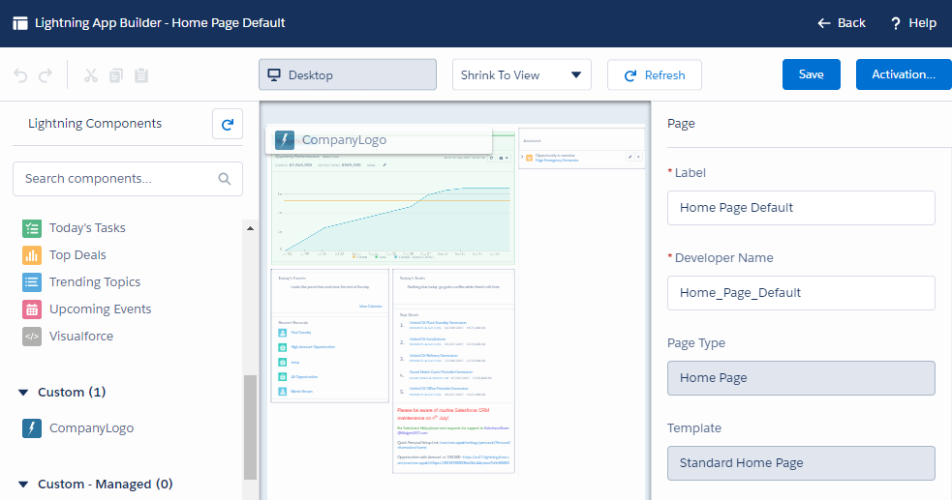This screenshot has height=500, width=952.
Task: Select the Today's Tasks component on canvas
Action: tap(453, 287)
